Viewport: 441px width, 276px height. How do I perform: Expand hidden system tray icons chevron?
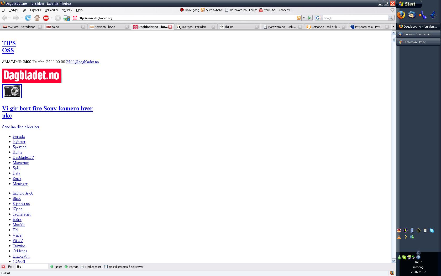pos(418,253)
